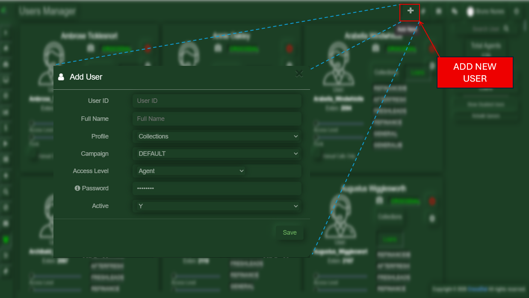Select the green highlighted left sidebar icon
Image resolution: width=529 pixels, height=298 pixels.
6,239
